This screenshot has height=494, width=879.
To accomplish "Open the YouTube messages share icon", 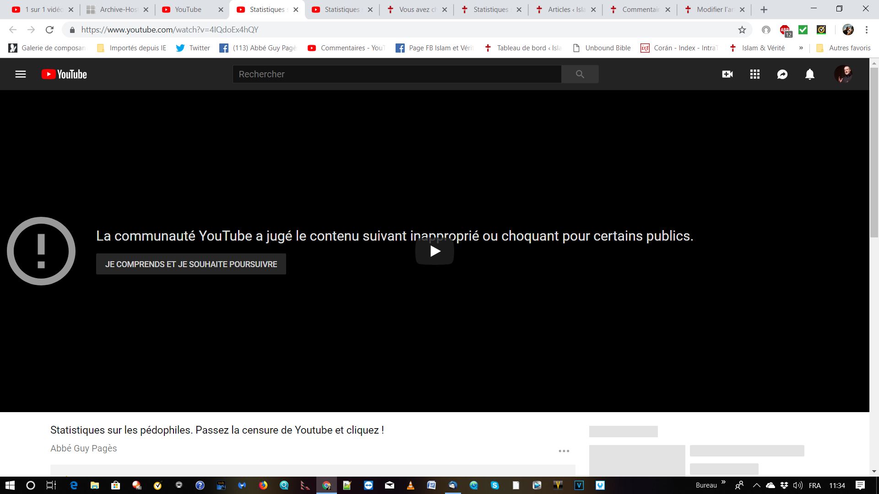I will [x=782, y=74].
